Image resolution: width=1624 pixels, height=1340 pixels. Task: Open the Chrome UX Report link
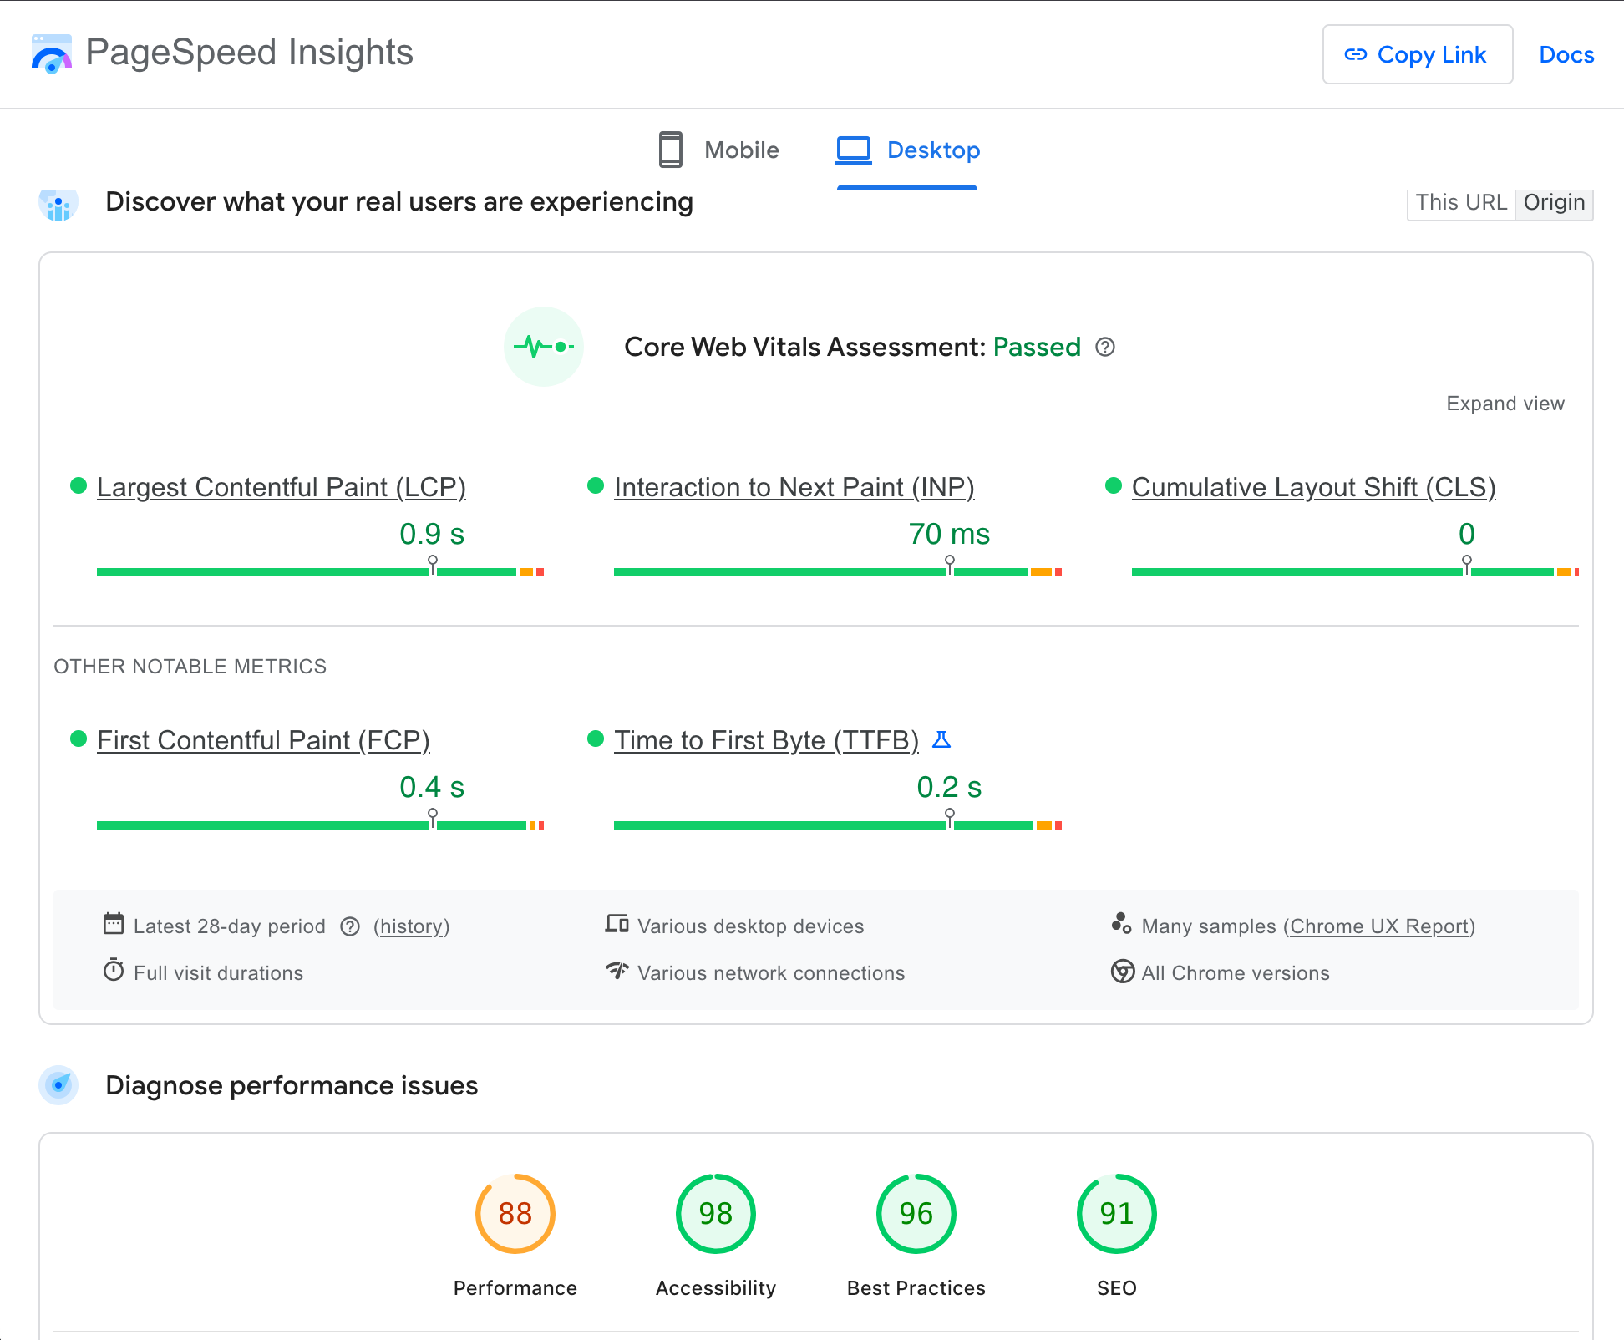click(1379, 926)
